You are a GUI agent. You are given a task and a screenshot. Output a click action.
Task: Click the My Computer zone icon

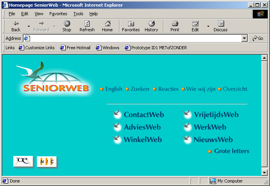point(213,181)
